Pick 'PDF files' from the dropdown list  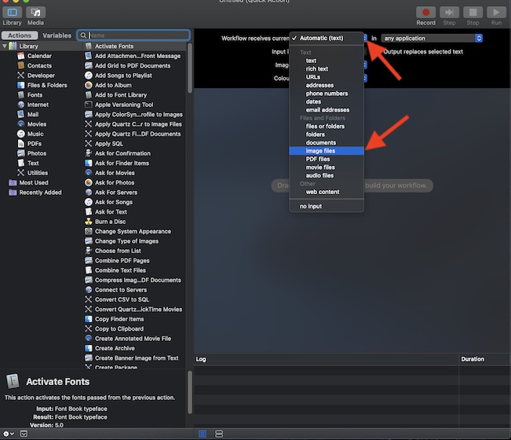pyautogui.click(x=318, y=159)
